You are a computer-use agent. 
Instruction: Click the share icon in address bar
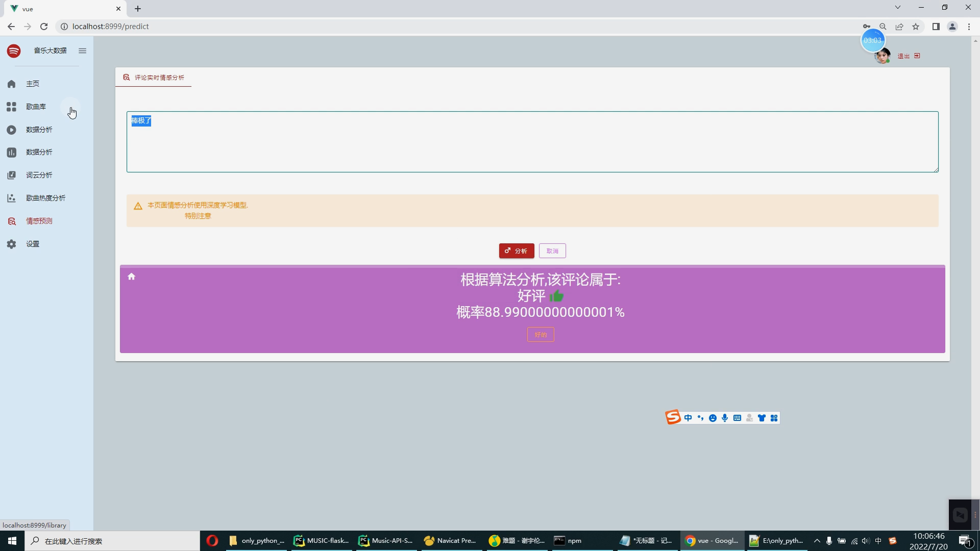[x=899, y=27]
